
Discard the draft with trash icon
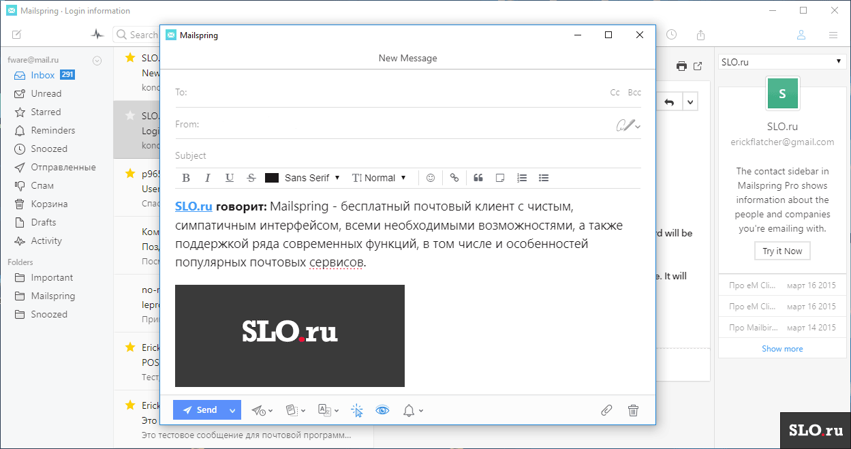tap(633, 410)
